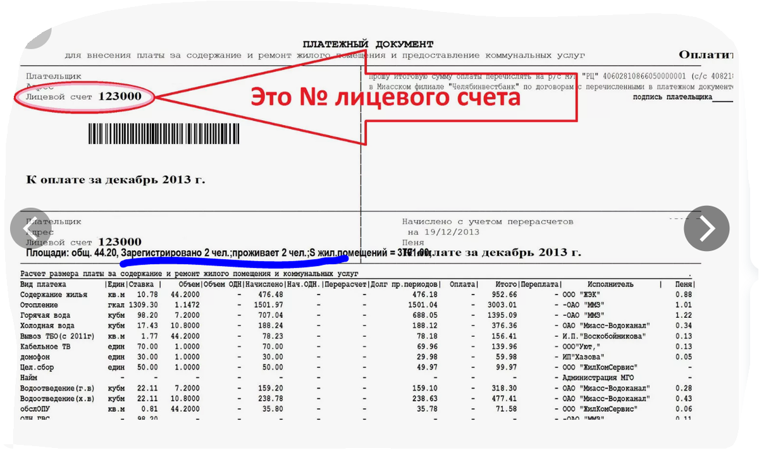Click the 'ПЛАТЕЖНЫЙ ДОКУМЕНТ' heading

pos(368,44)
